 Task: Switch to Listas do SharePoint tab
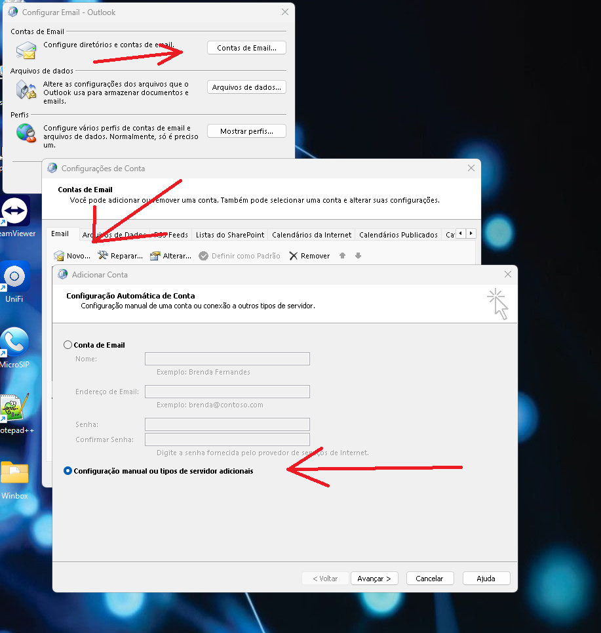point(230,235)
